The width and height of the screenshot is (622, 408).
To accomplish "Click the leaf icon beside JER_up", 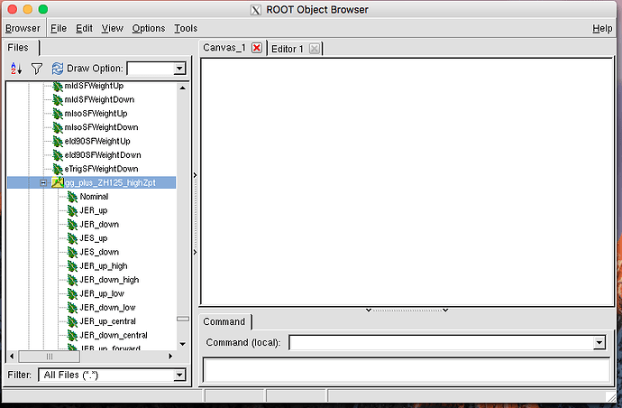I will point(73,210).
